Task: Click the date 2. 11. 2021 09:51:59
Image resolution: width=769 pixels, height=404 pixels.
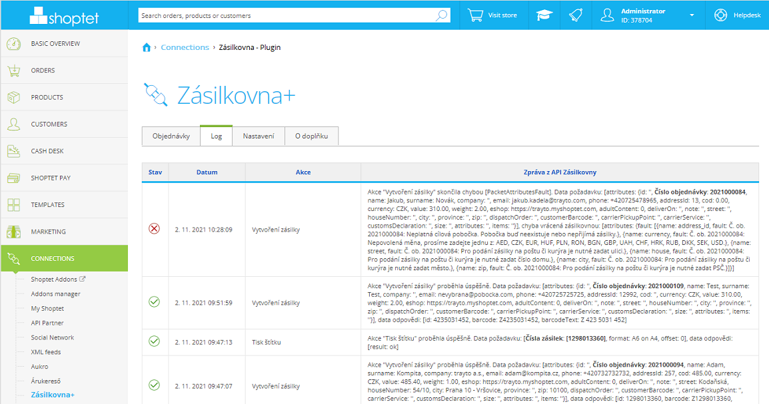Action: (x=203, y=303)
